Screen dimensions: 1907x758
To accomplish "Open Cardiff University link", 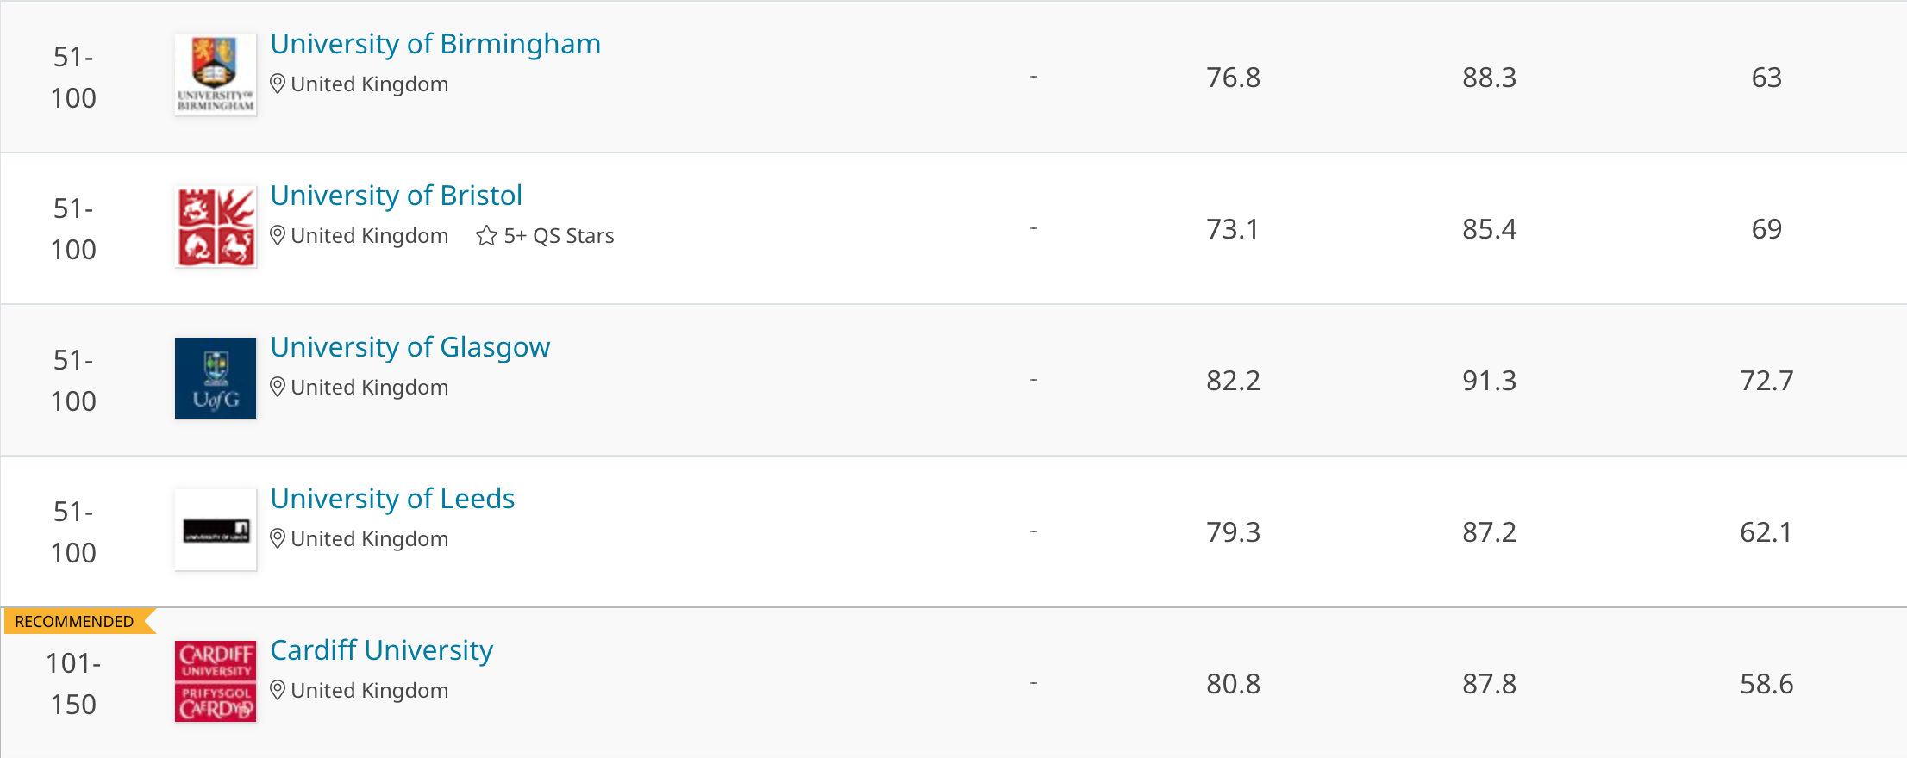I will click(382, 650).
